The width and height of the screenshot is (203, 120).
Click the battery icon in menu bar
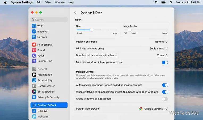click(163, 2)
